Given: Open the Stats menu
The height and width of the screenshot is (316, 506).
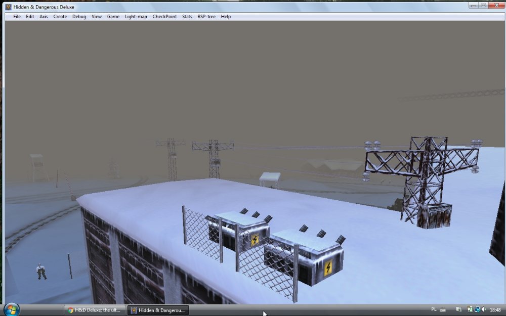Looking at the screenshot, I should pyautogui.click(x=187, y=17).
